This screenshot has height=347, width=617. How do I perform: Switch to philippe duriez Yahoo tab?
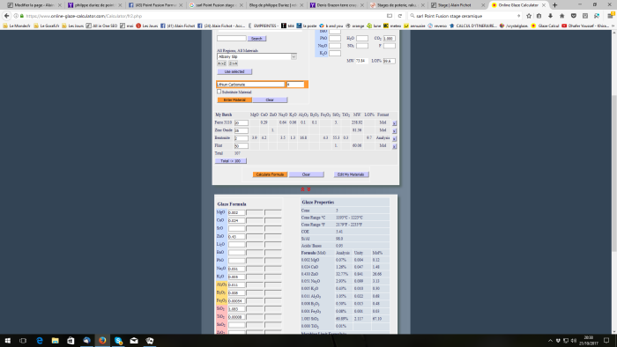(94, 5)
